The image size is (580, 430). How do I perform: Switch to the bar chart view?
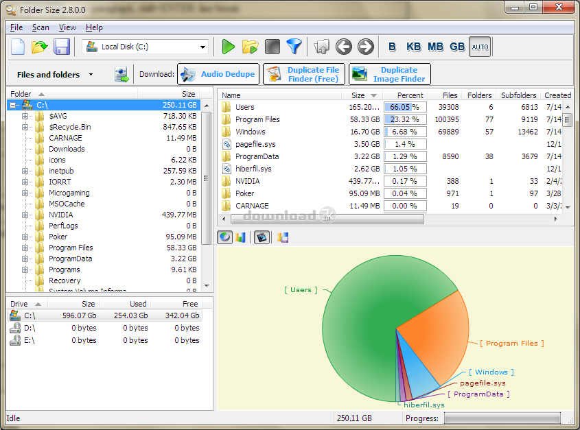pyautogui.click(x=240, y=237)
